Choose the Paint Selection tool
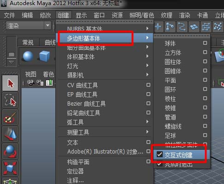Image resolution: width=224 pixels, height=184 pixels. [10, 117]
